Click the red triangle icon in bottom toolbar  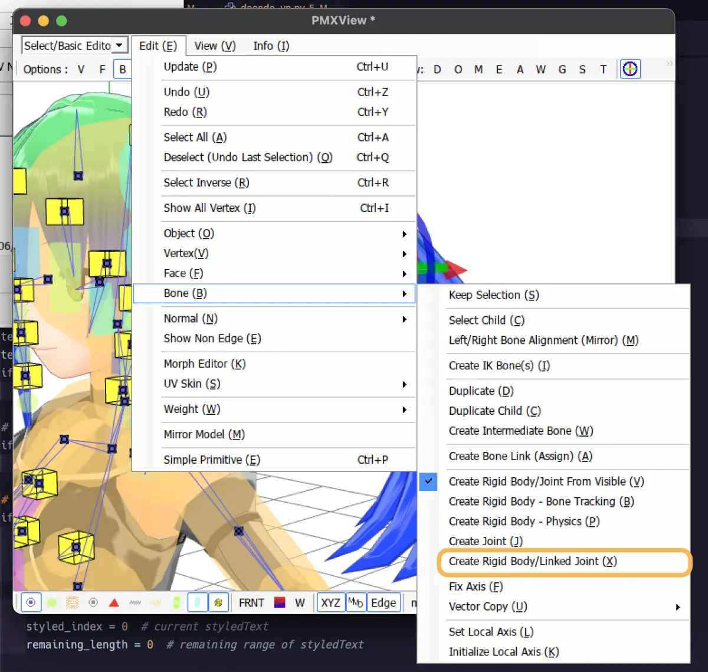(114, 602)
